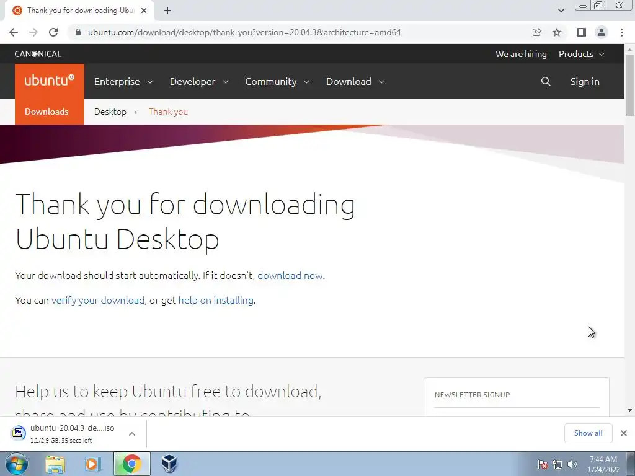Click the Thank you breadcrumb
The image size is (635, 476).
click(168, 112)
